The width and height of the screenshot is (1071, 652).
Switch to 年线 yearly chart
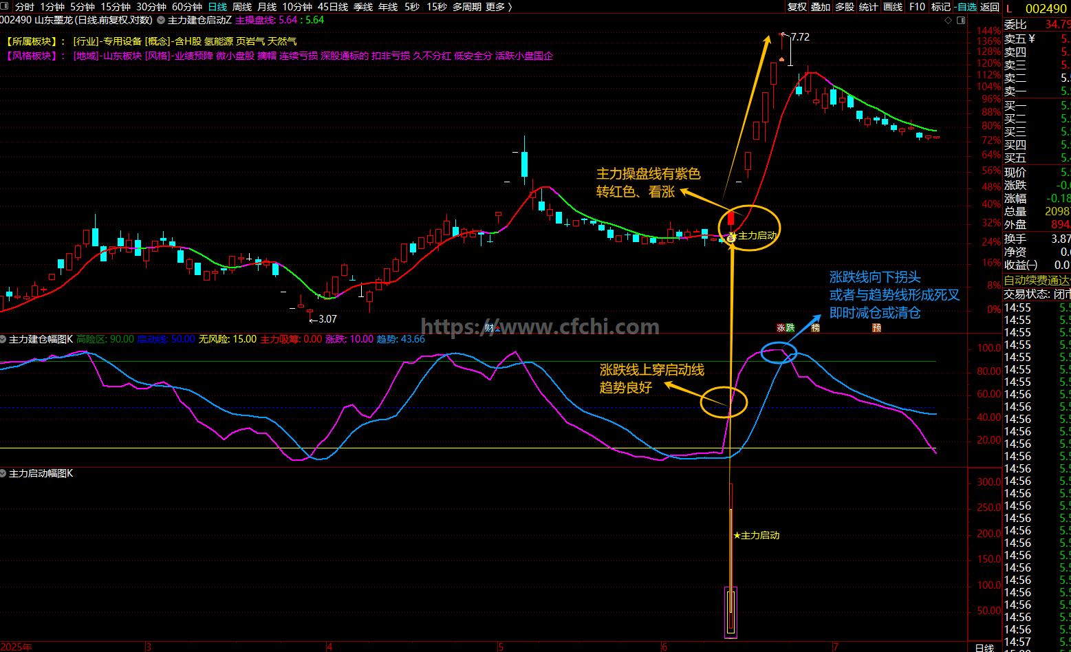pyautogui.click(x=388, y=7)
